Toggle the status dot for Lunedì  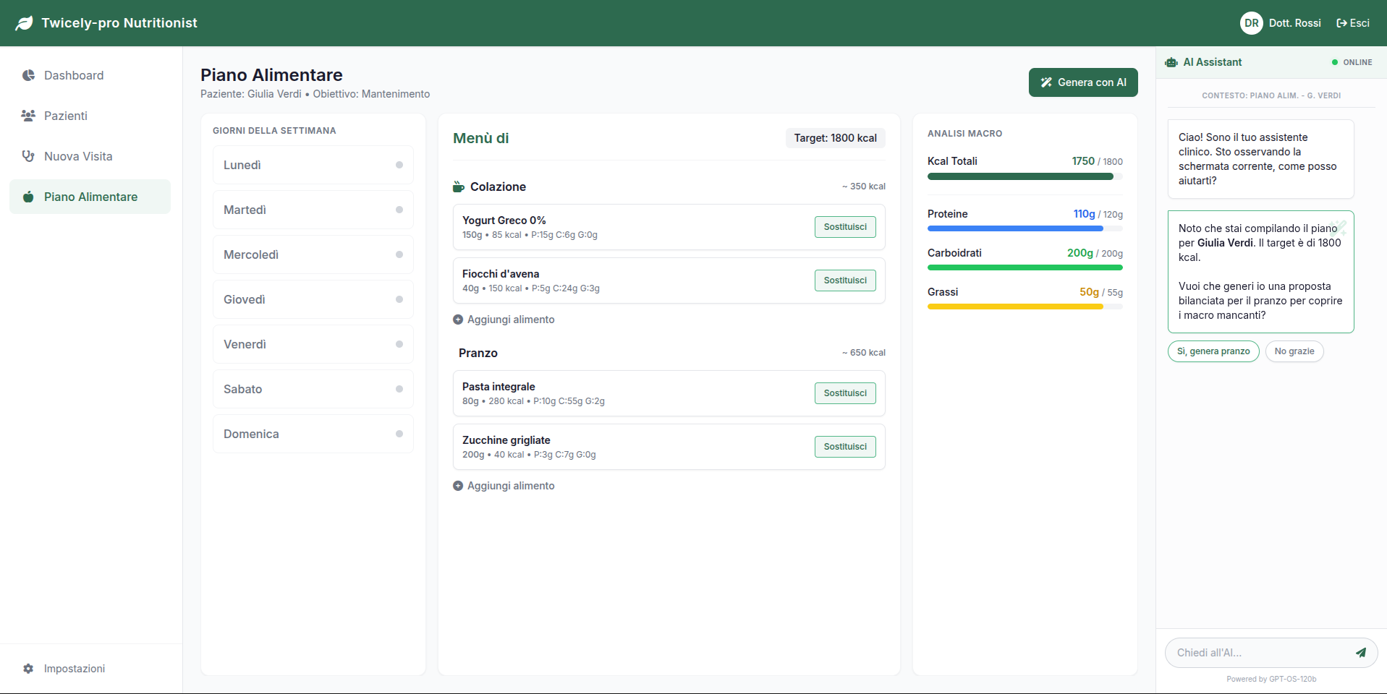tap(399, 165)
